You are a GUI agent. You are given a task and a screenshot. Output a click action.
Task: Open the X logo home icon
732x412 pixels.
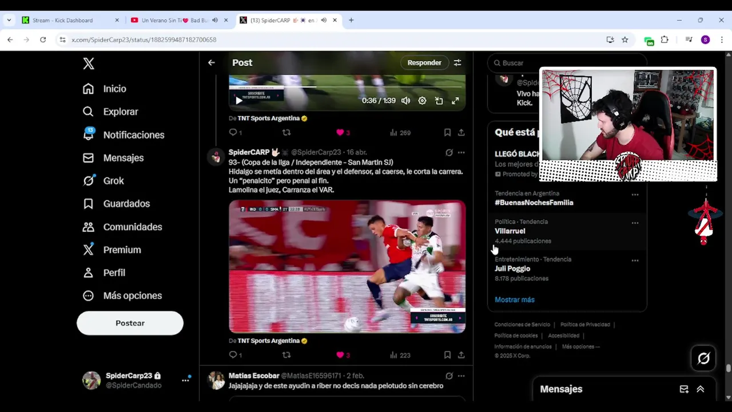89,64
